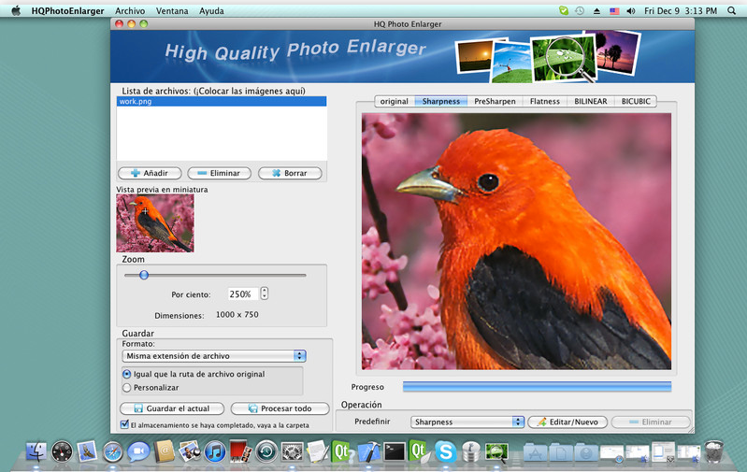Open Safari compass icon in dock
This screenshot has width=747, height=472.
pos(112,451)
